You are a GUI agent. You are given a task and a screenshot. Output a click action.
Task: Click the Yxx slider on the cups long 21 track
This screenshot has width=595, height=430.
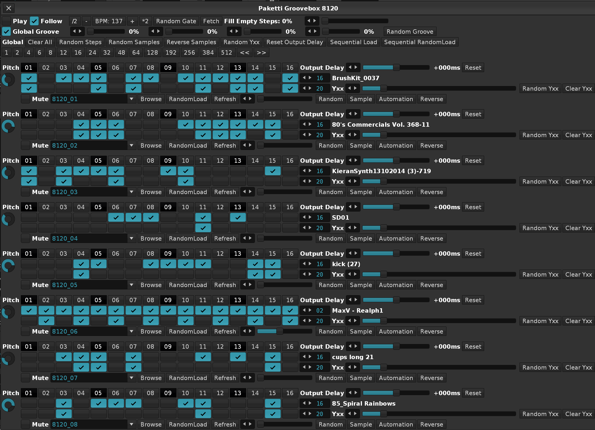point(439,367)
